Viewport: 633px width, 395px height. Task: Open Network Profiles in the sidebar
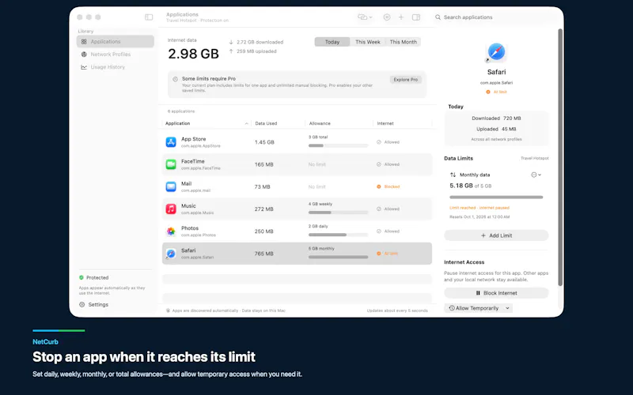point(115,54)
